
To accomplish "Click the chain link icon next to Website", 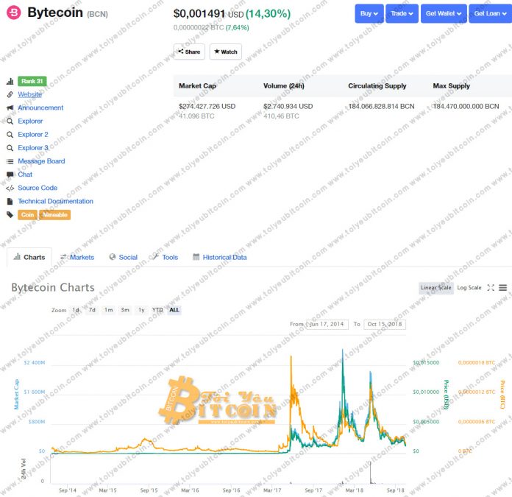I will 10,94.
